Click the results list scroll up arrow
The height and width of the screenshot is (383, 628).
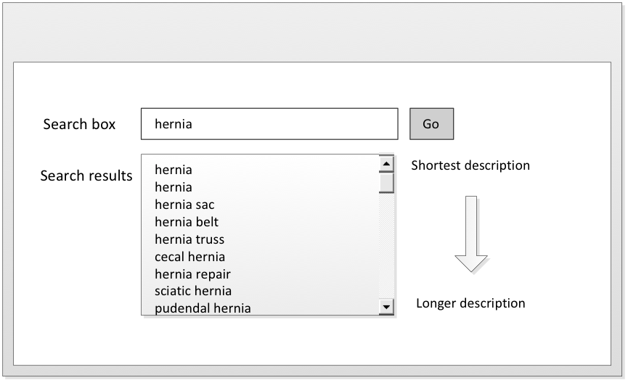pyautogui.click(x=386, y=162)
